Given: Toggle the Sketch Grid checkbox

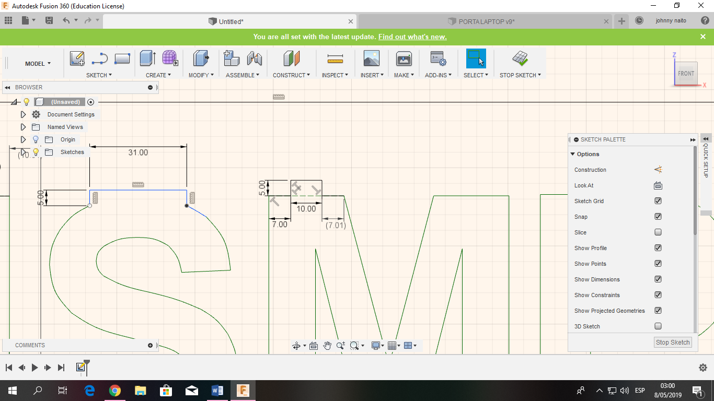Looking at the screenshot, I should [658, 201].
